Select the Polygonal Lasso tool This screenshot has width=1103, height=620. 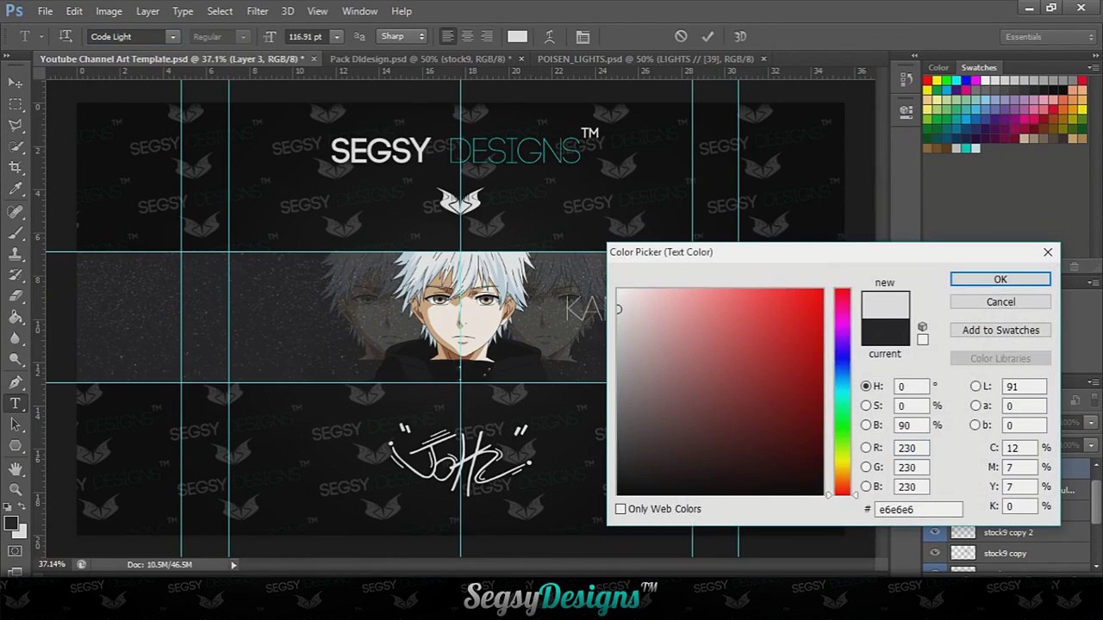coord(16,126)
